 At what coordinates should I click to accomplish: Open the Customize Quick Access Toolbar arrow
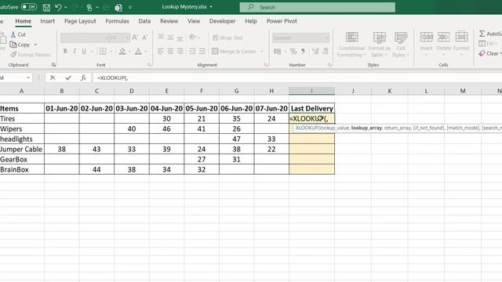point(130,7)
